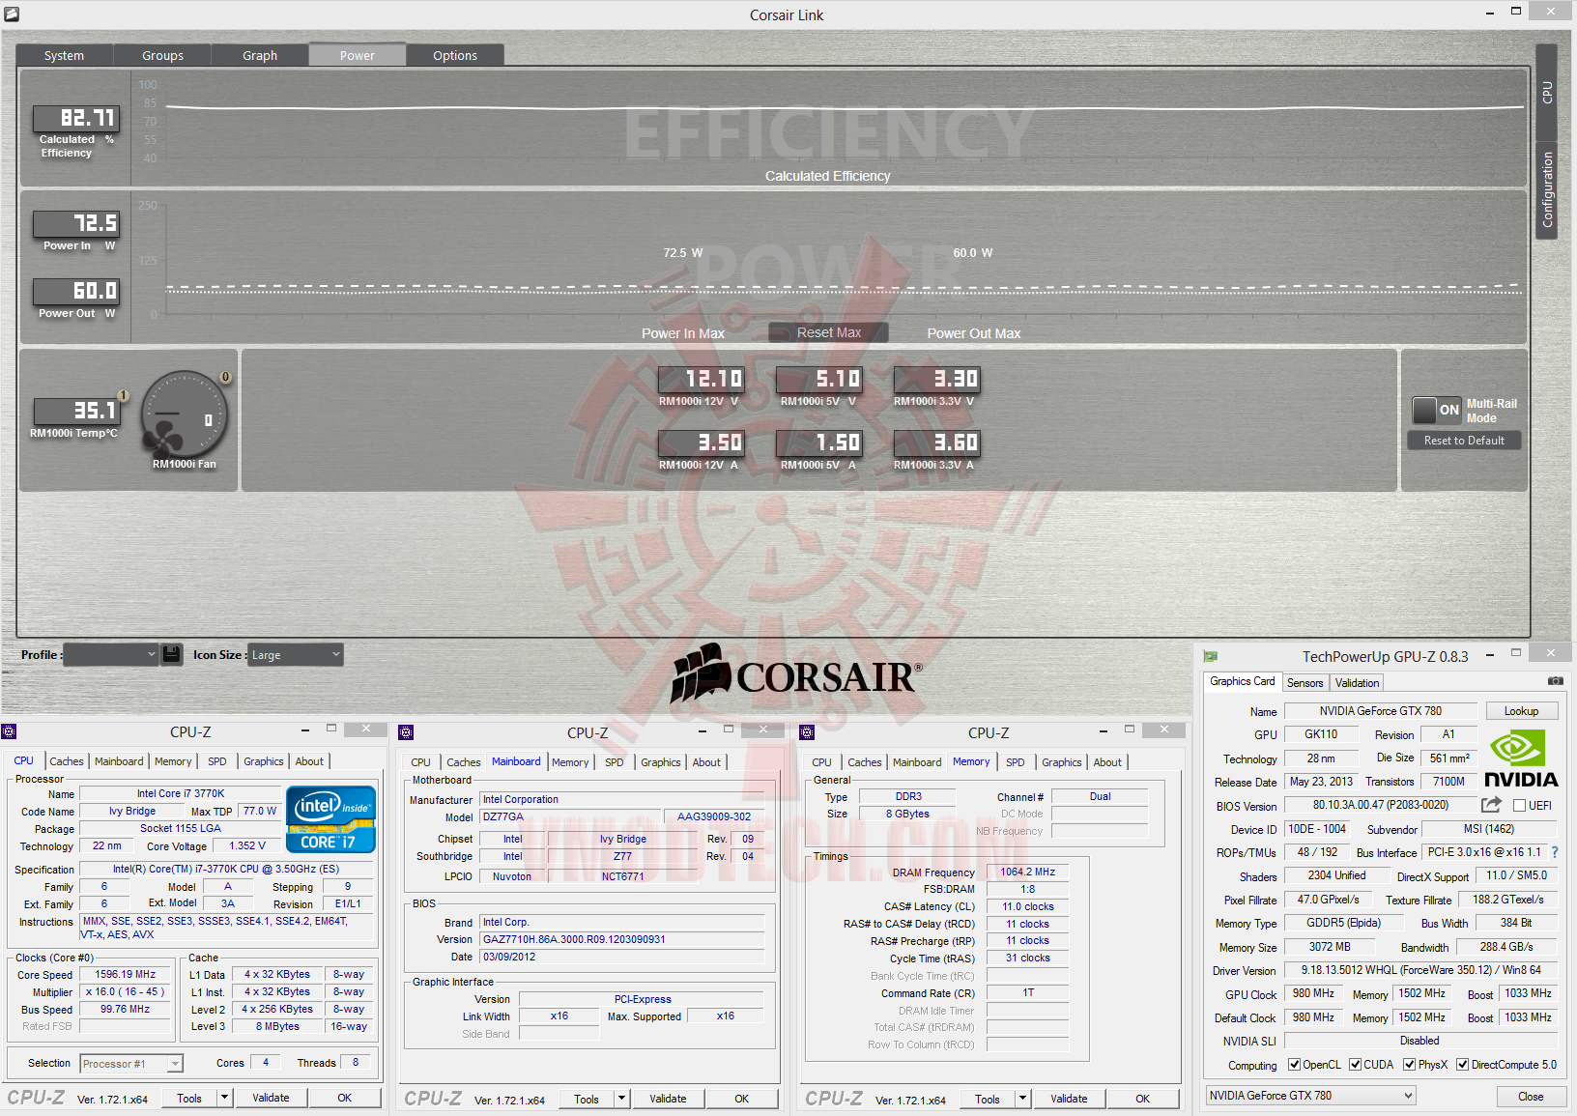Expand the Tools arrow in the CPU-Z Memory window

pyautogui.click(x=1022, y=1099)
